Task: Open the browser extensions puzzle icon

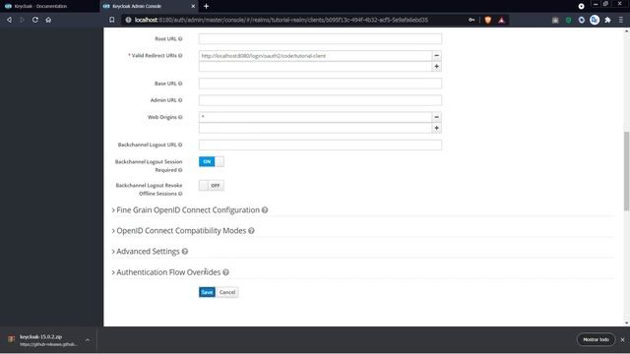Action: point(607,20)
